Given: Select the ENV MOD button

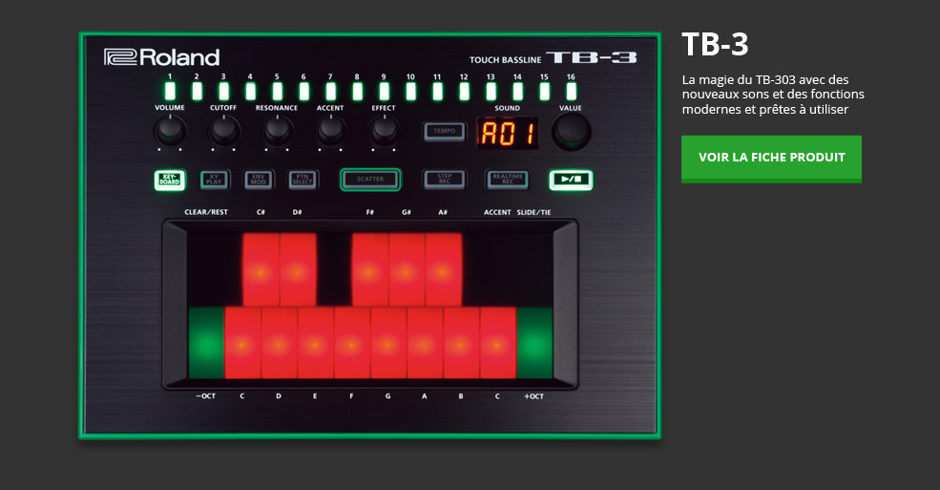Looking at the screenshot, I should 259,180.
